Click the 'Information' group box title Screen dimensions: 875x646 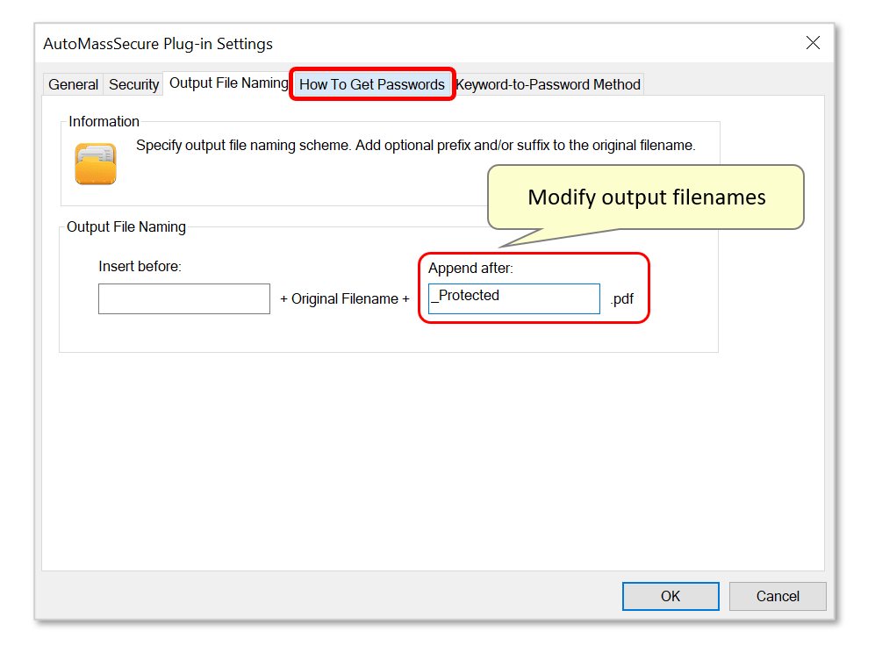pyautogui.click(x=104, y=122)
